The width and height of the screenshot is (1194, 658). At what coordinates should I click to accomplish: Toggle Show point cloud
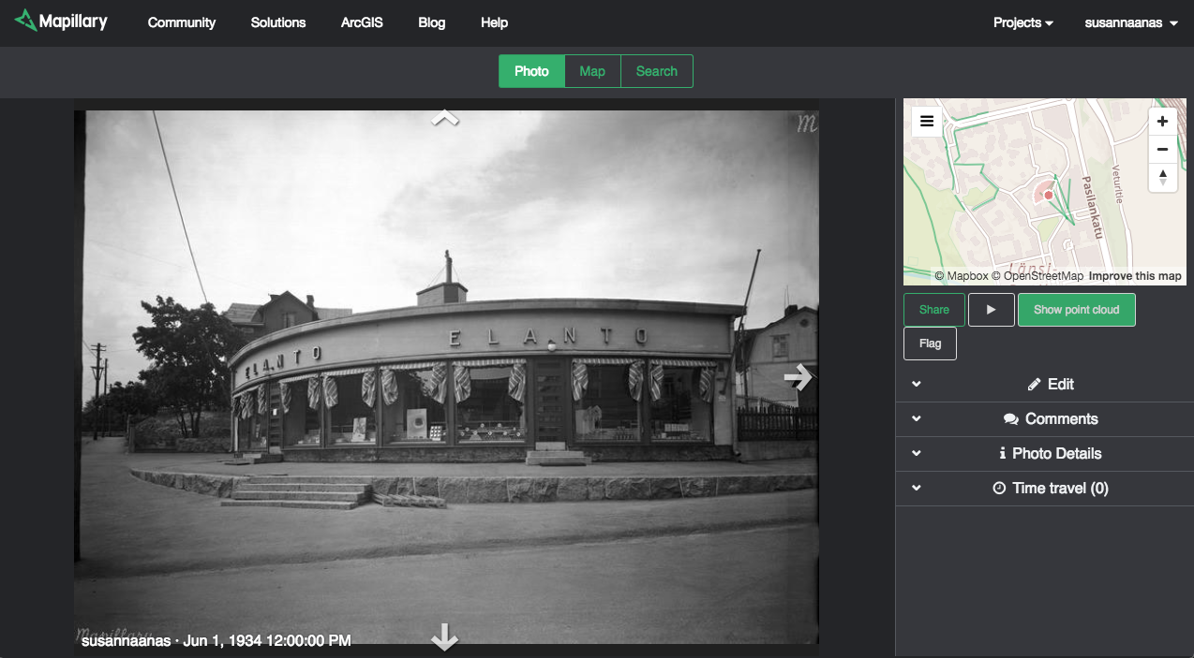1076,310
